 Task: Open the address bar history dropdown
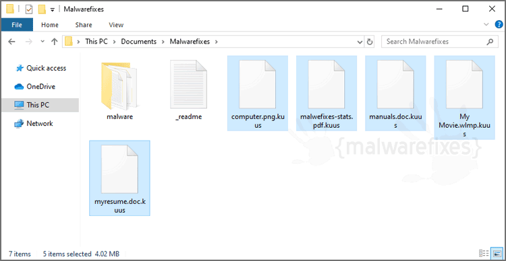point(360,42)
